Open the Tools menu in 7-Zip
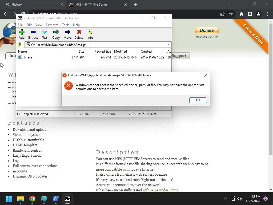Screen dimensions: 273x205 66,25
